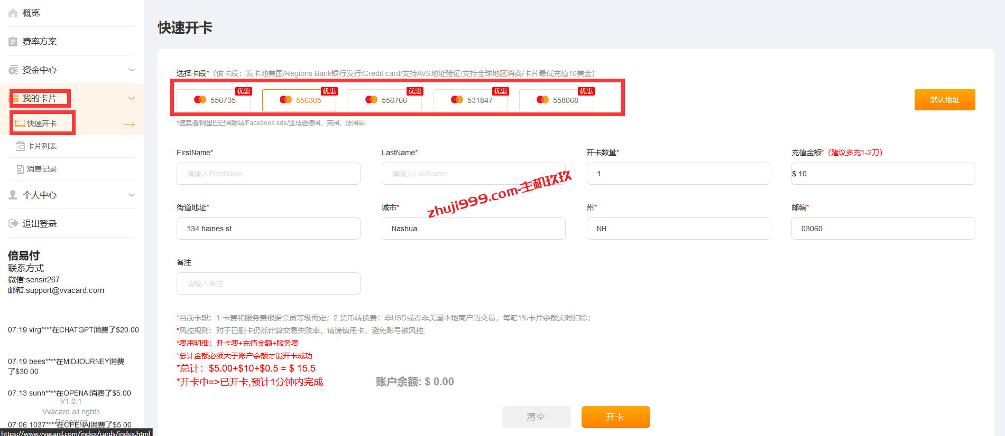This screenshot has height=436, width=1005.
Task: Click the 备注 remarks input field
Action: (x=269, y=283)
